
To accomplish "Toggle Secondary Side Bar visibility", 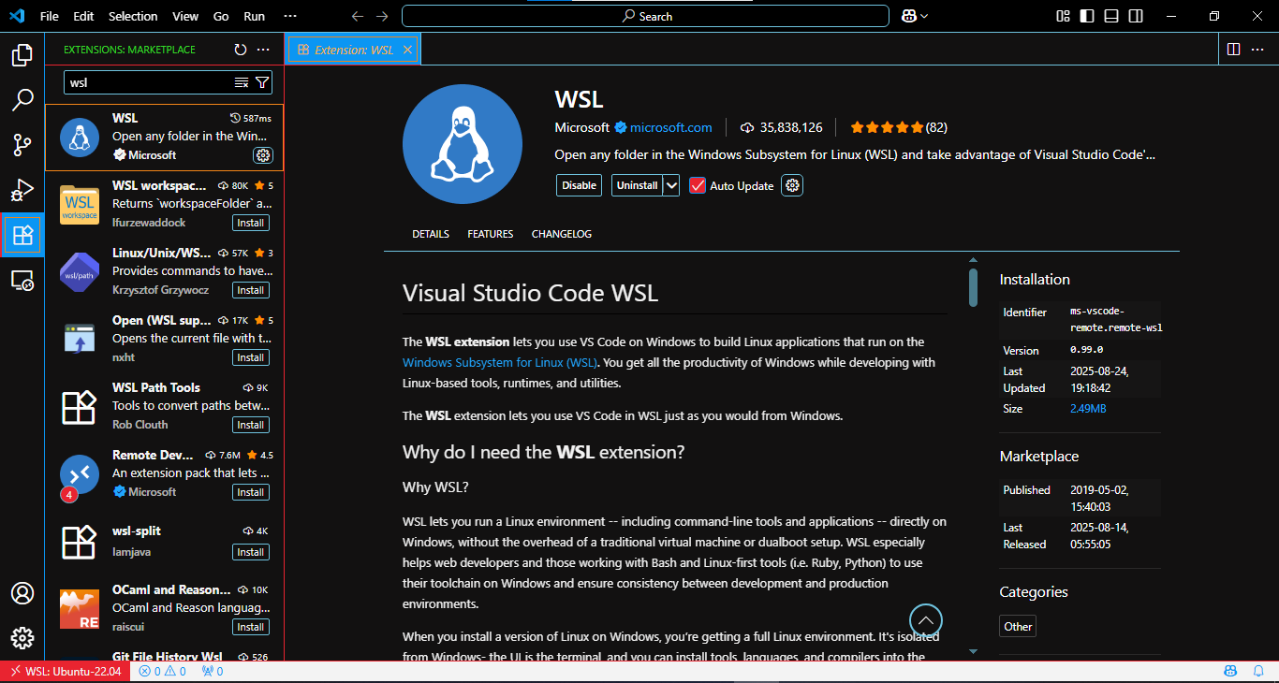I will pos(1136,16).
